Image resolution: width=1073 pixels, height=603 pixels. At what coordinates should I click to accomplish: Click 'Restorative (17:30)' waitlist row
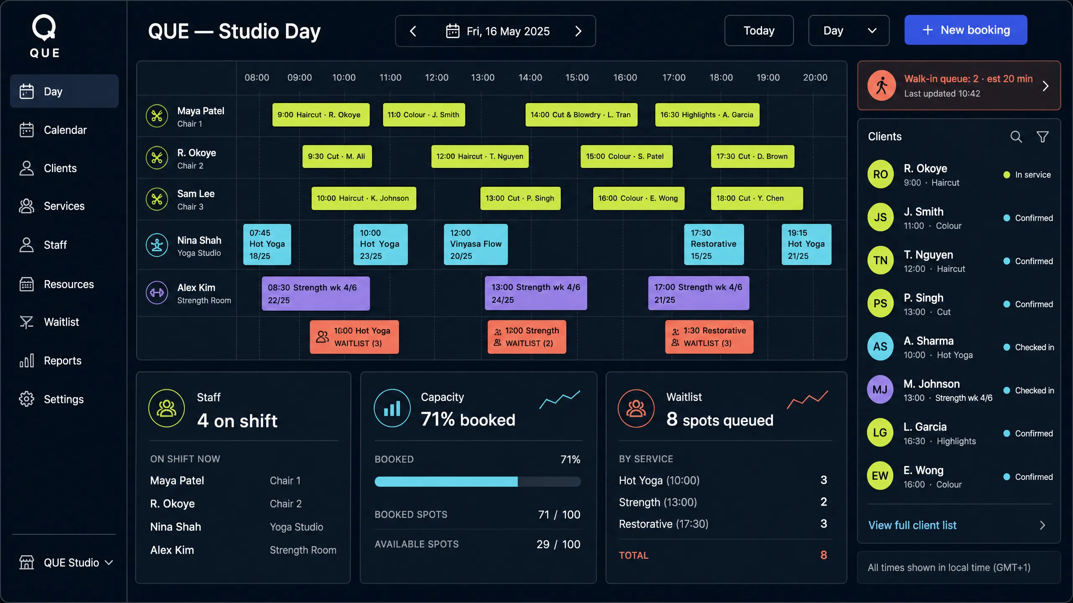[x=723, y=524]
